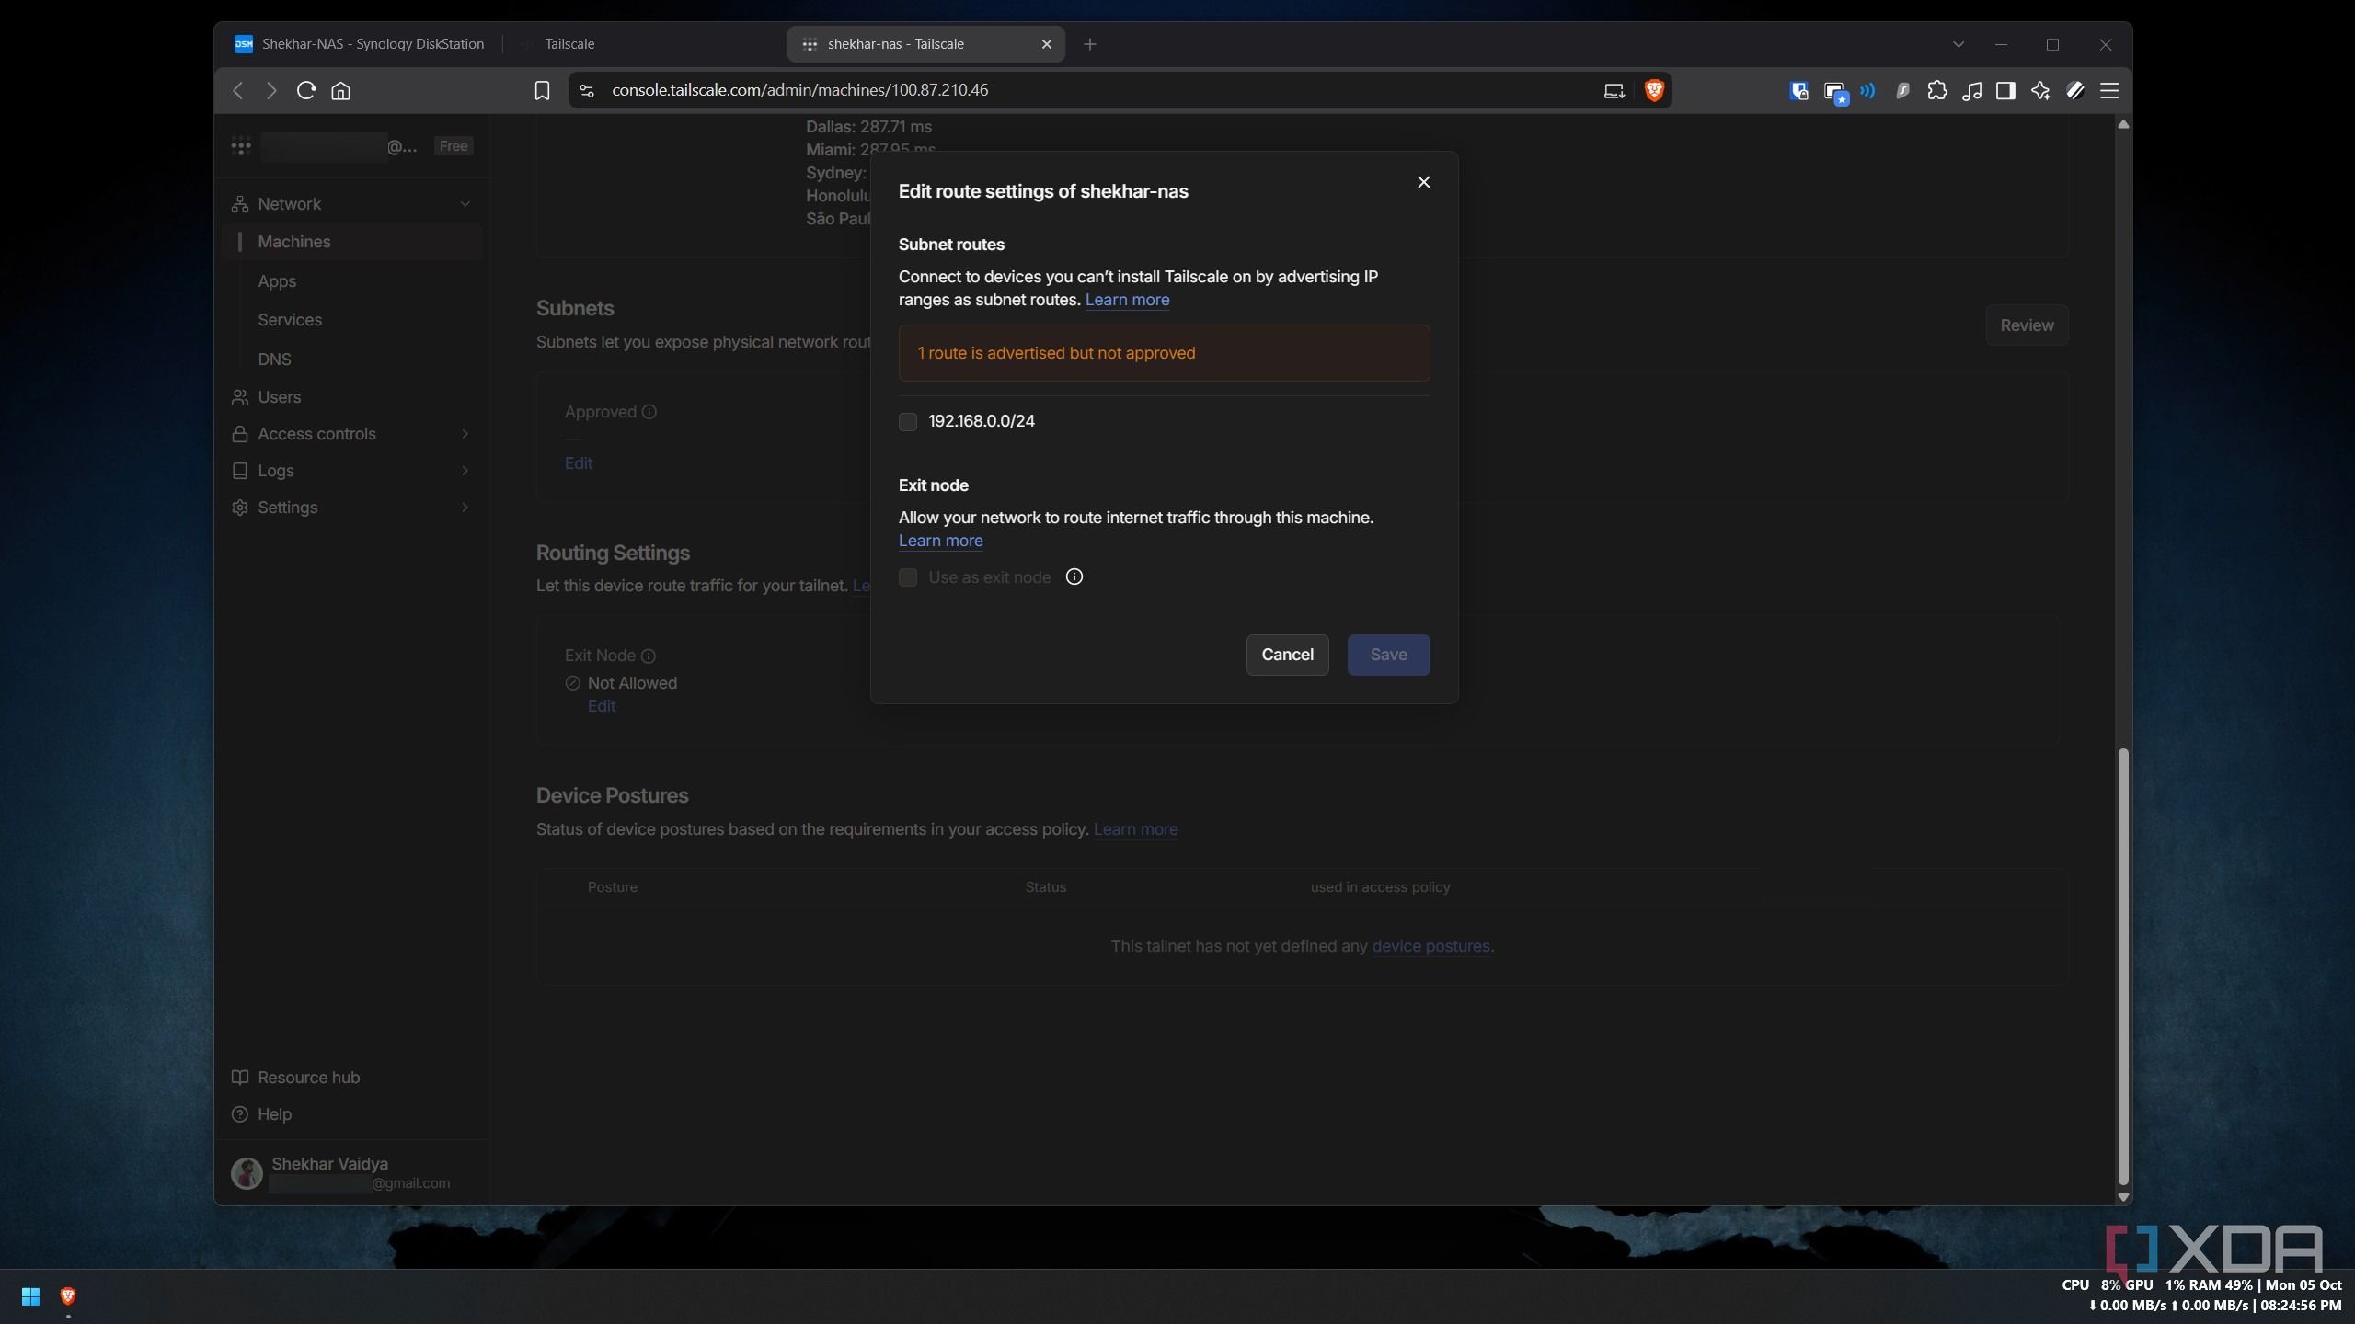Check the 192.168.0.0/24 subnet route

(908, 421)
